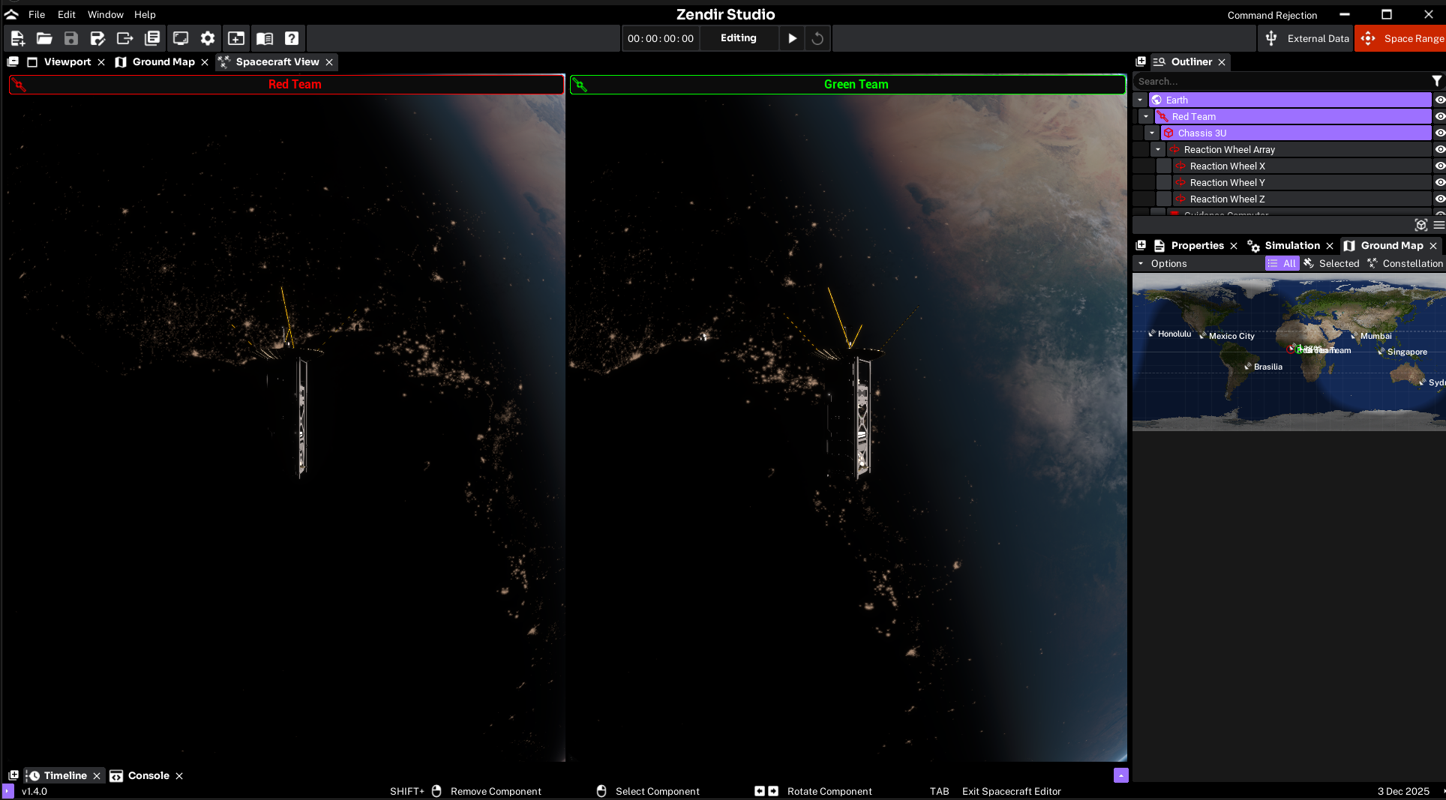Click the new file icon in toolbar

click(x=18, y=38)
